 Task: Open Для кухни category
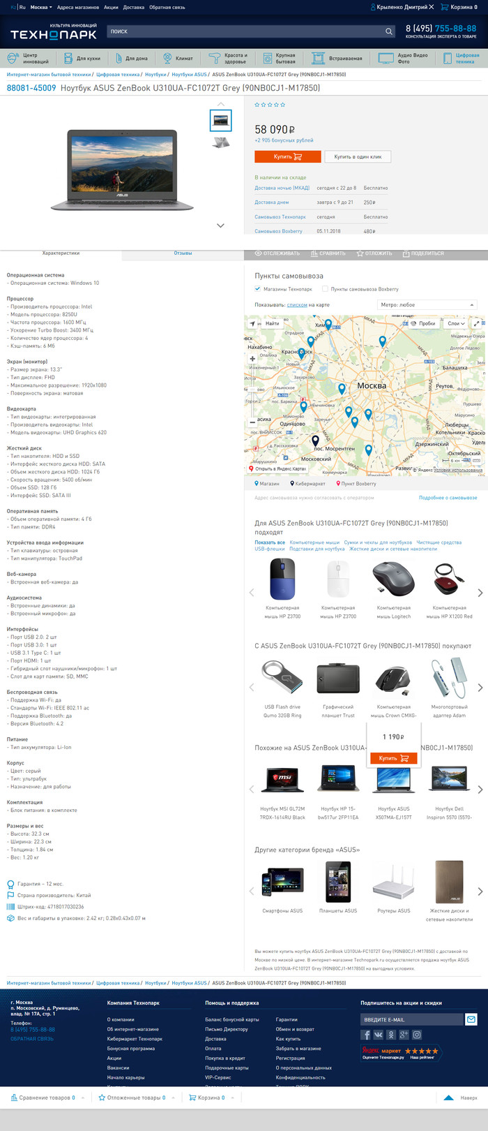coord(84,58)
